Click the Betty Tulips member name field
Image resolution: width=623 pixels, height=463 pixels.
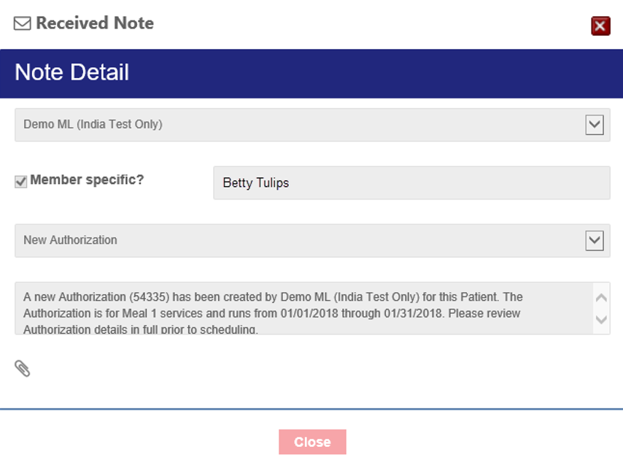[x=411, y=183]
